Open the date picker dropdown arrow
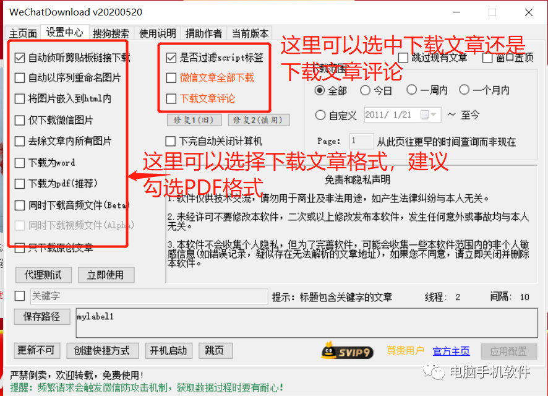This screenshot has width=548, height=396. pos(434,114)
